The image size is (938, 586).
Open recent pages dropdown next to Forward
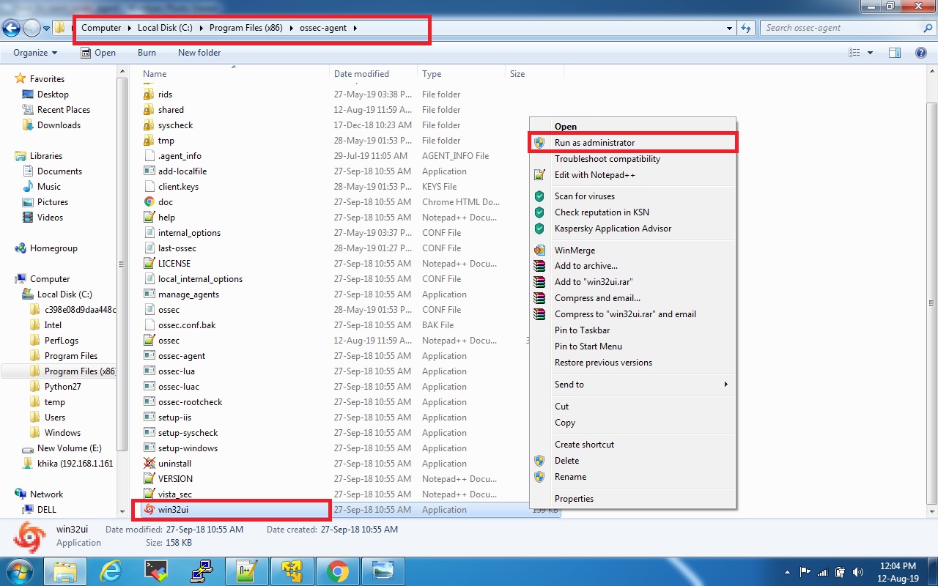(46, 29)
